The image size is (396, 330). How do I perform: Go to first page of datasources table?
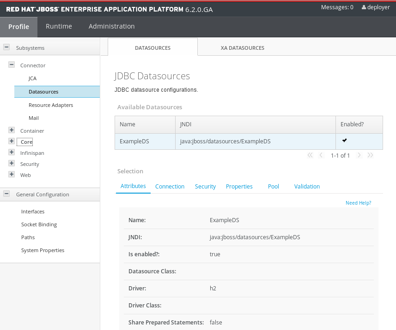310,155
